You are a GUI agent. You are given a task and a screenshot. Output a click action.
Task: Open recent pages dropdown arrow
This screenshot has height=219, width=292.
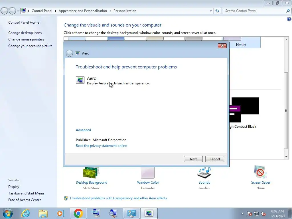pos(18,11)
